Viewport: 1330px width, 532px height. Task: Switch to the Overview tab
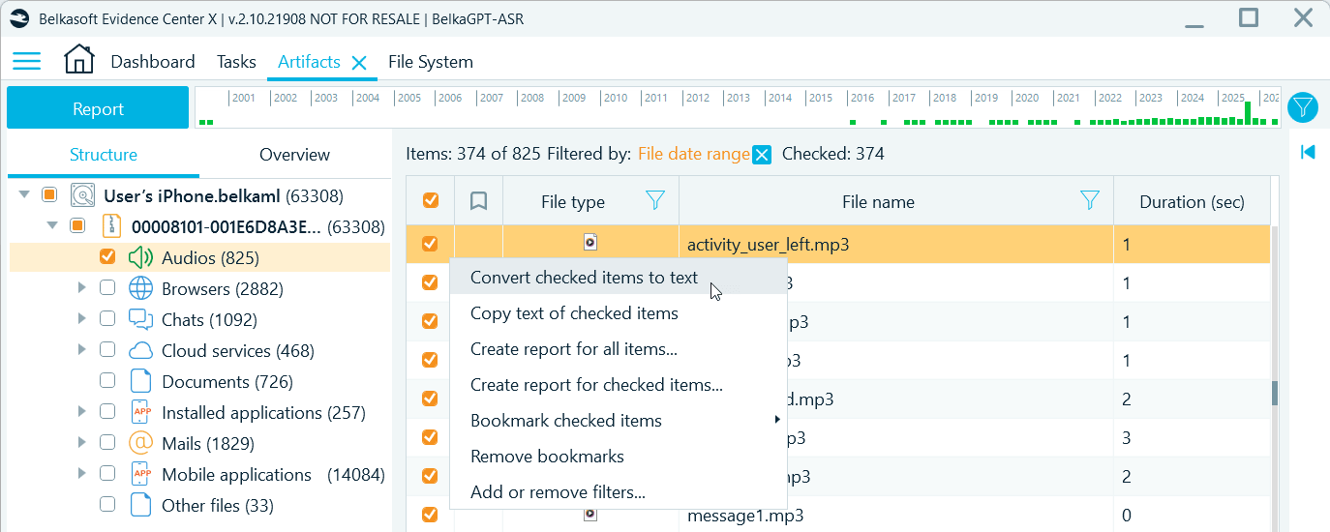[294, 155]
